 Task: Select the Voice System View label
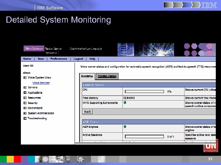39,77
